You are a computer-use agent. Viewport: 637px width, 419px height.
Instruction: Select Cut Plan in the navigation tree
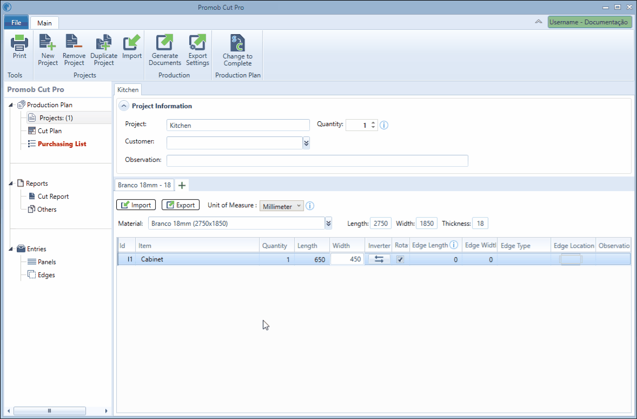50,130
